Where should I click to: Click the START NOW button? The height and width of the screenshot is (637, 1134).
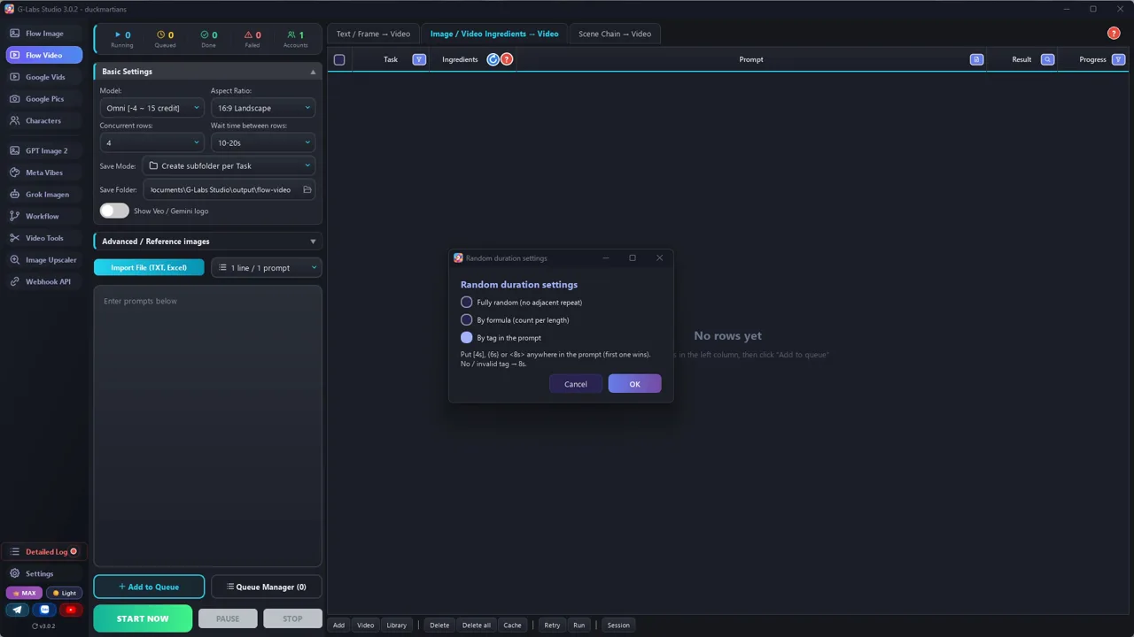(143, 618)
